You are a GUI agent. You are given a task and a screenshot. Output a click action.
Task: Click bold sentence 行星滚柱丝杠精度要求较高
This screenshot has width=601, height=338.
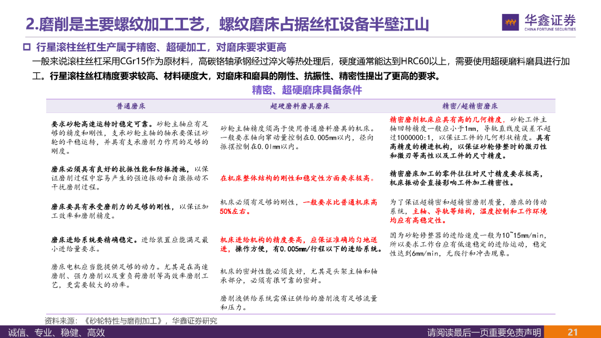tap(245, 76)
